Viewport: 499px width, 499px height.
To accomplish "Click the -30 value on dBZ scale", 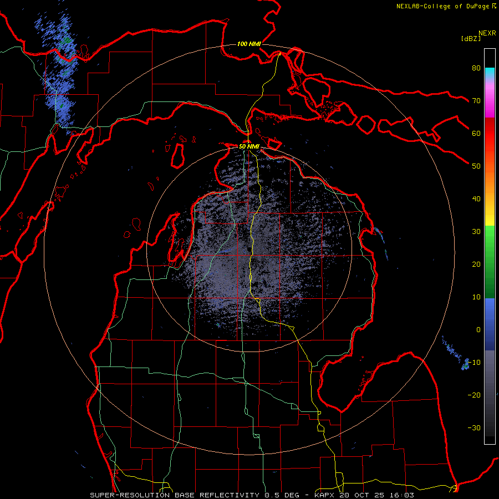I will (474, 427).
